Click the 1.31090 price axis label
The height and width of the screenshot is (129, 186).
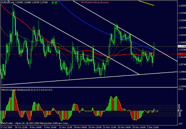[182, 21]
